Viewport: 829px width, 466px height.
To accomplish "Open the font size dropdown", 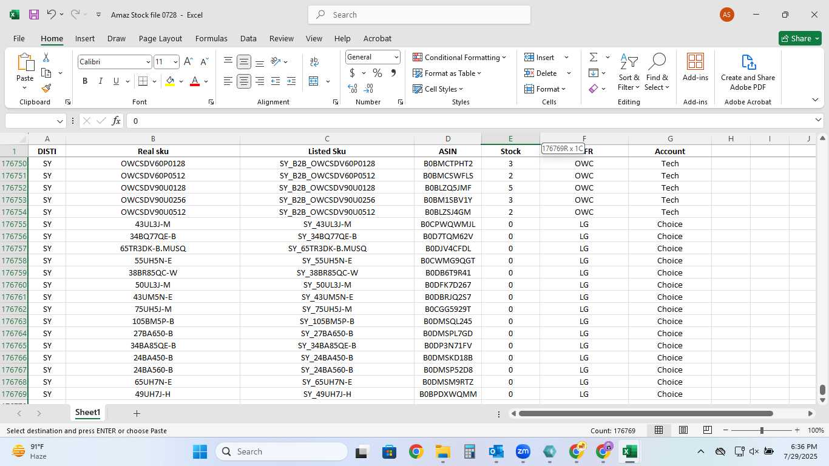I will 175,62.
